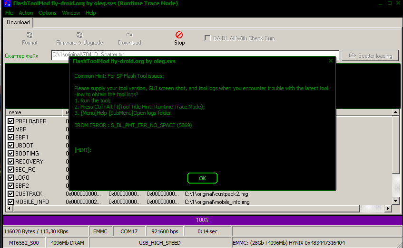Close the error dialog with X
Viewport: 403px width, 248px height.
tap(331, 61)
